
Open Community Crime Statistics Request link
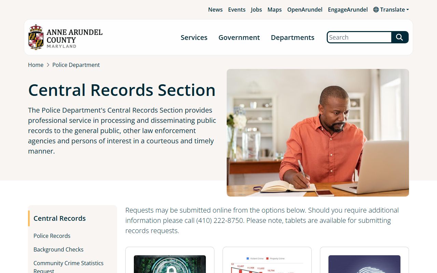tap(68, 267)
